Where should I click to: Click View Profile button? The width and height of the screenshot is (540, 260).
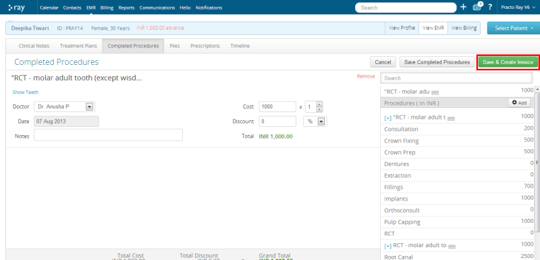click(x=402, y=28)
